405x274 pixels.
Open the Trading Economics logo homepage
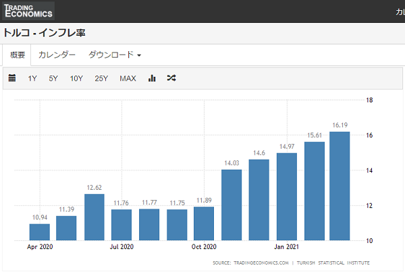(28, 11)
